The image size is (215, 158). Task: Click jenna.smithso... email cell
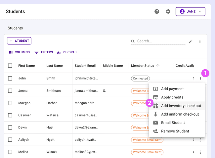click(86, 91)
